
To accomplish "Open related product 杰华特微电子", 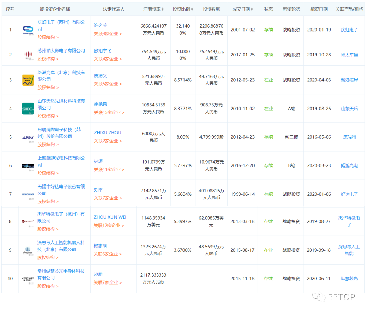I will (x=349, y=222).
